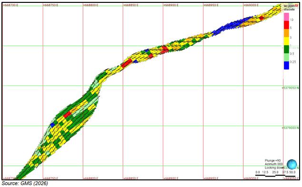Select the dark green legend swatch
Screen dimensions: 302x187
click(x=286, y=49)
